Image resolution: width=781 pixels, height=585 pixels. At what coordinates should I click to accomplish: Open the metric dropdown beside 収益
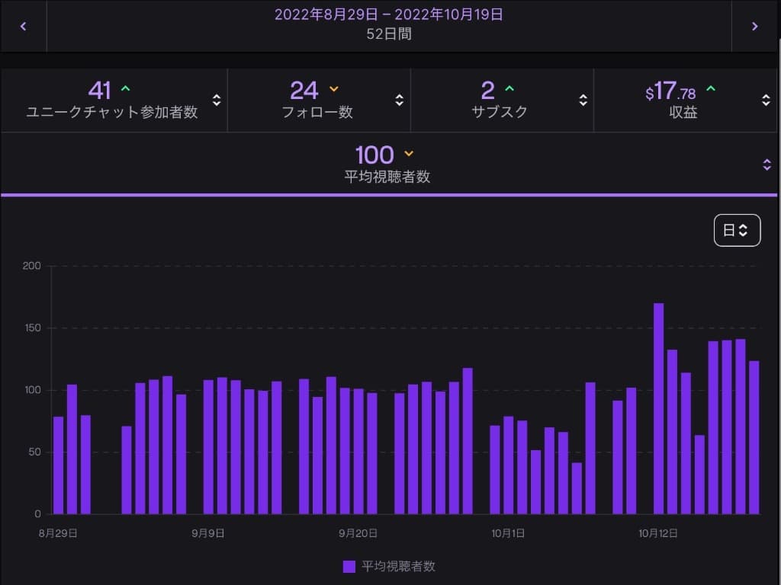pyautogui.click(x=765, y=100)
